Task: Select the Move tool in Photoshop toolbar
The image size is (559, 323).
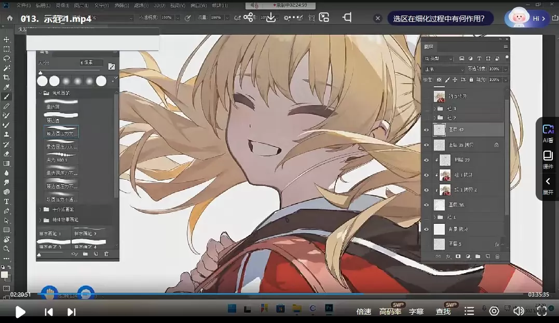Action: pos(6,39)
